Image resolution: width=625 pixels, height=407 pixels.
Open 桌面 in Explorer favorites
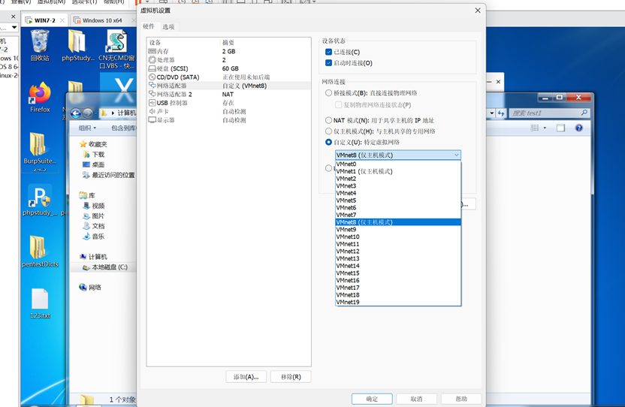click(x=94, y=164)
